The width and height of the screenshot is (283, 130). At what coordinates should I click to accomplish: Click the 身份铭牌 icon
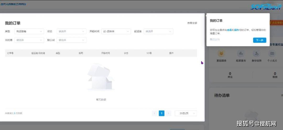pyautogui.click(x=257, y=54)
